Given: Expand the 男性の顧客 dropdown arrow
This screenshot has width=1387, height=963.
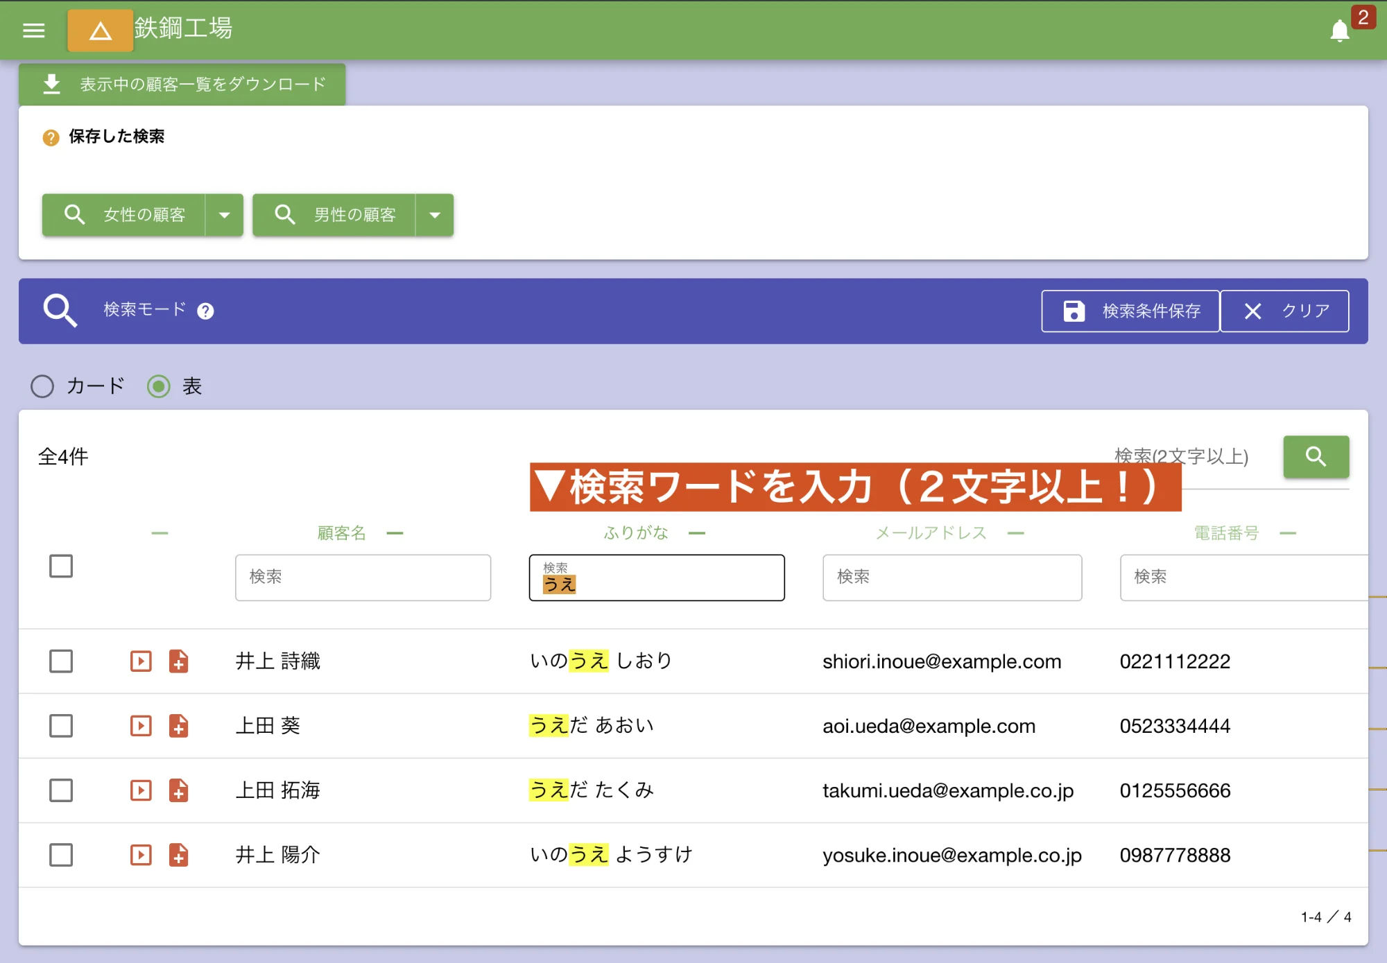Looking at the screenshot, I should (435, 215).
